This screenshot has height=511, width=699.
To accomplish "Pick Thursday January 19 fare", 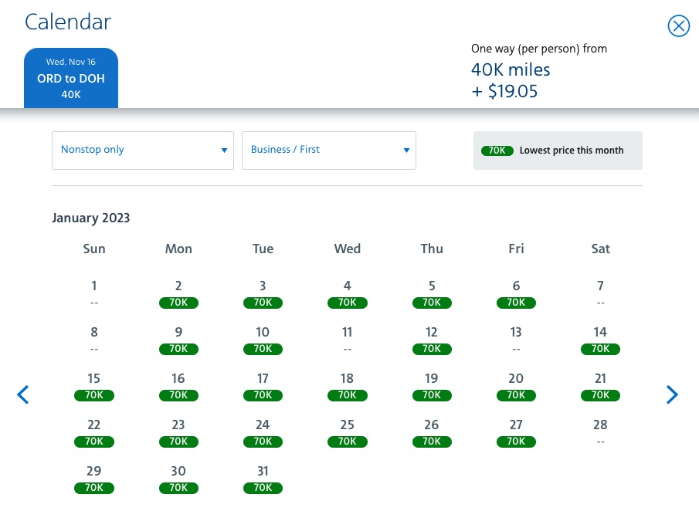I will 432,387.
